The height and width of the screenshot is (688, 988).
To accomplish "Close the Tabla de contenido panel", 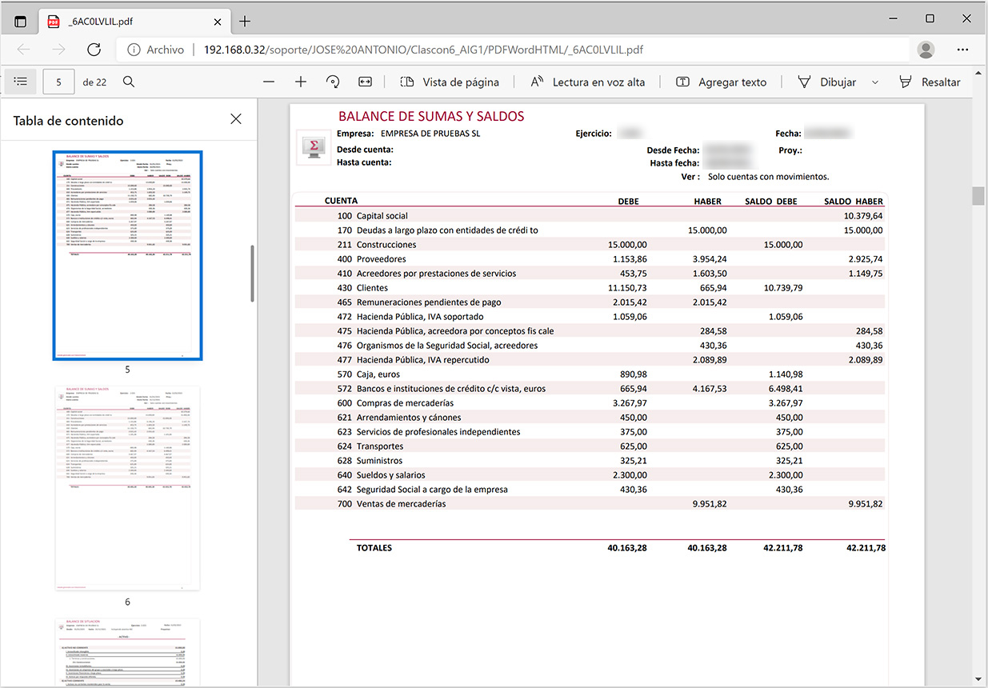I will coord(236,119).
